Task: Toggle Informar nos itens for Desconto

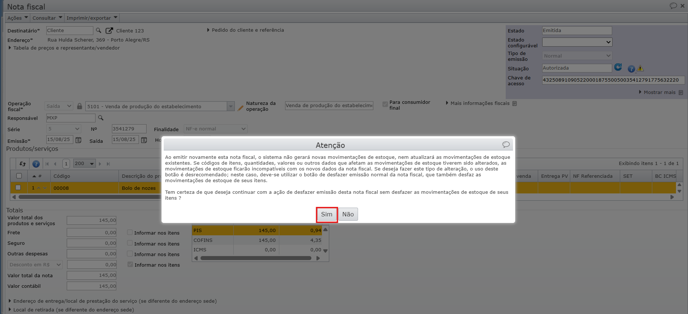Action: pos(130,264)
